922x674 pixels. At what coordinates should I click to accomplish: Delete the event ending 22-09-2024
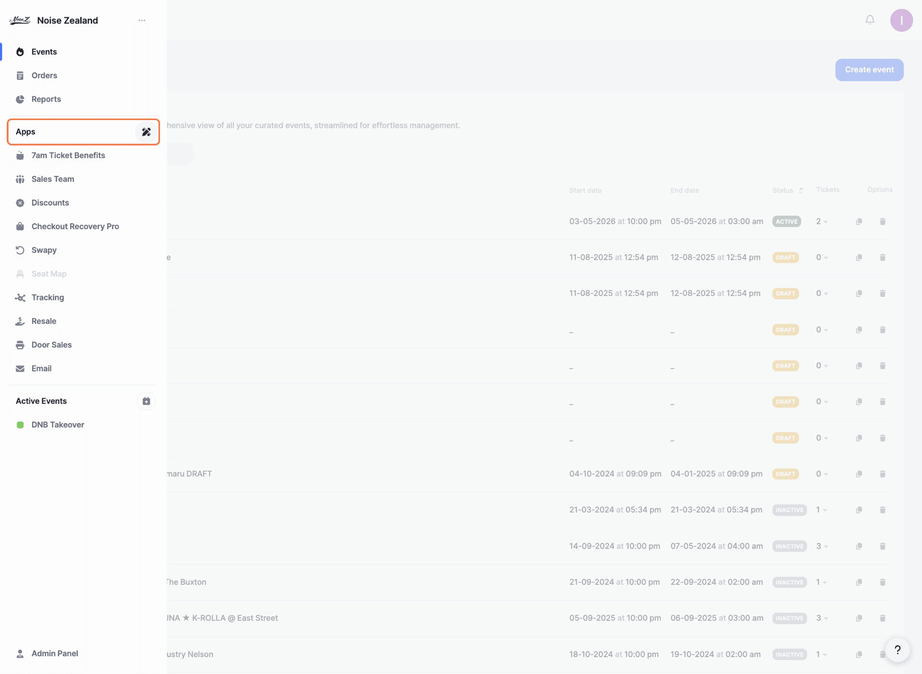(882, 582)
